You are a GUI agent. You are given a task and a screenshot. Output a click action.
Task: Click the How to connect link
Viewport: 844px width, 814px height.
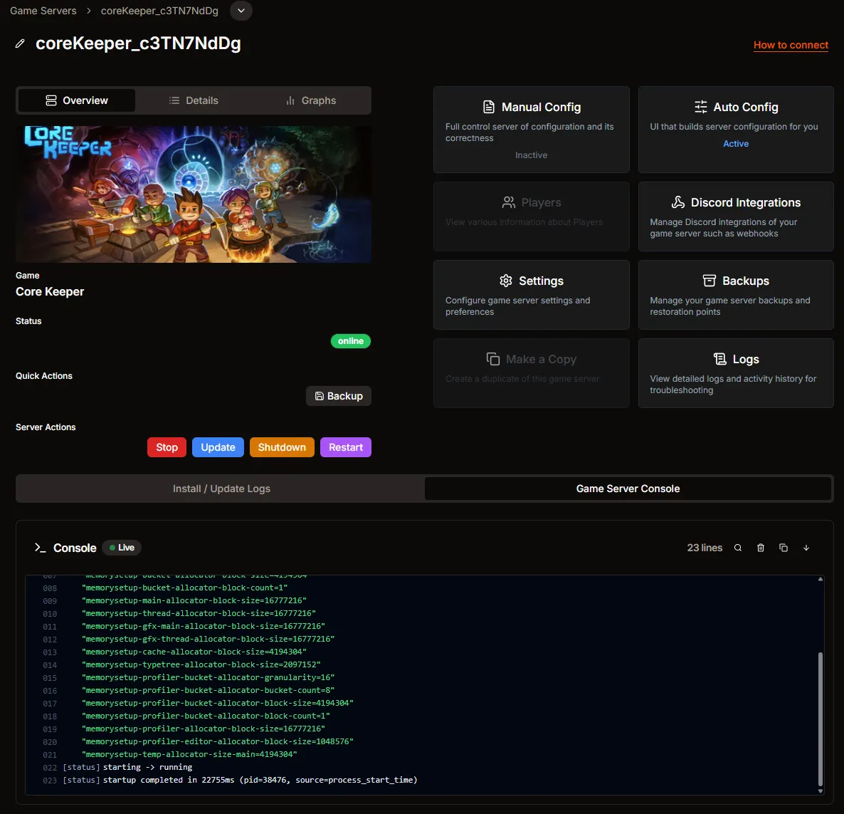tap(791, 45)
